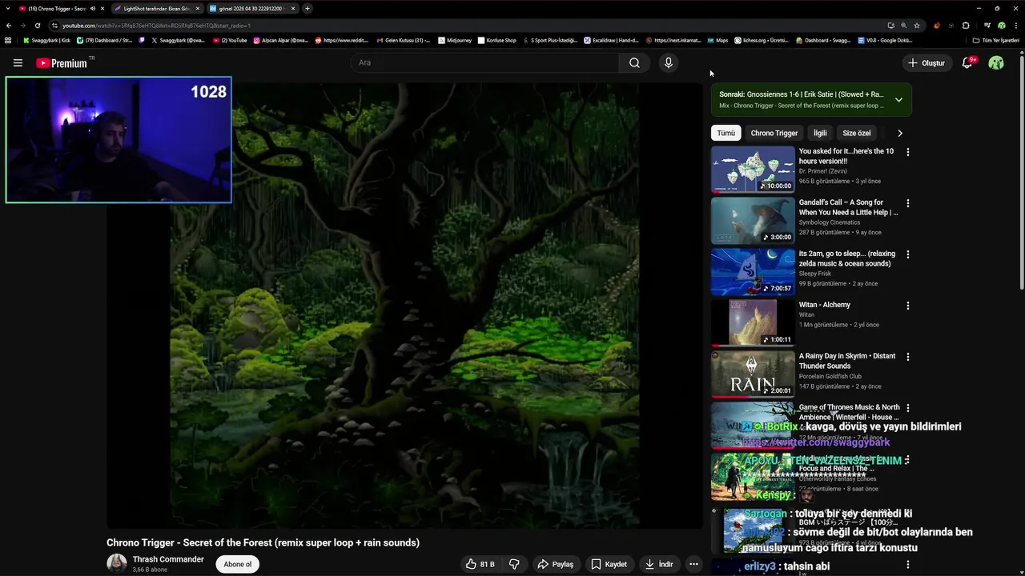1025x576 pixels.
Task: Go back in browser history
Action: (x=9, y=26)
